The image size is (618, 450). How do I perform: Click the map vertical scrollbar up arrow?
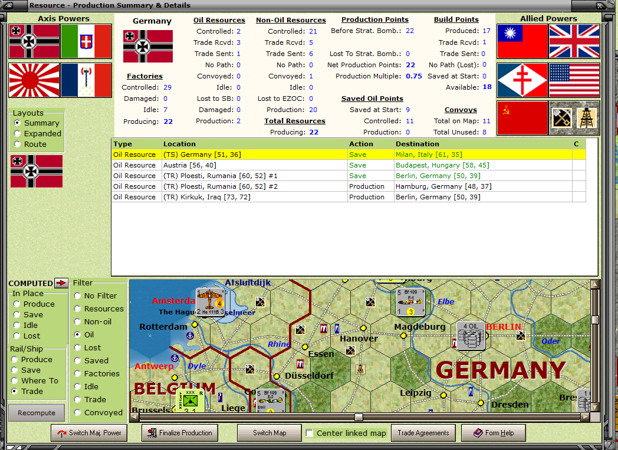pyautogui.click(x=595, y=284)
